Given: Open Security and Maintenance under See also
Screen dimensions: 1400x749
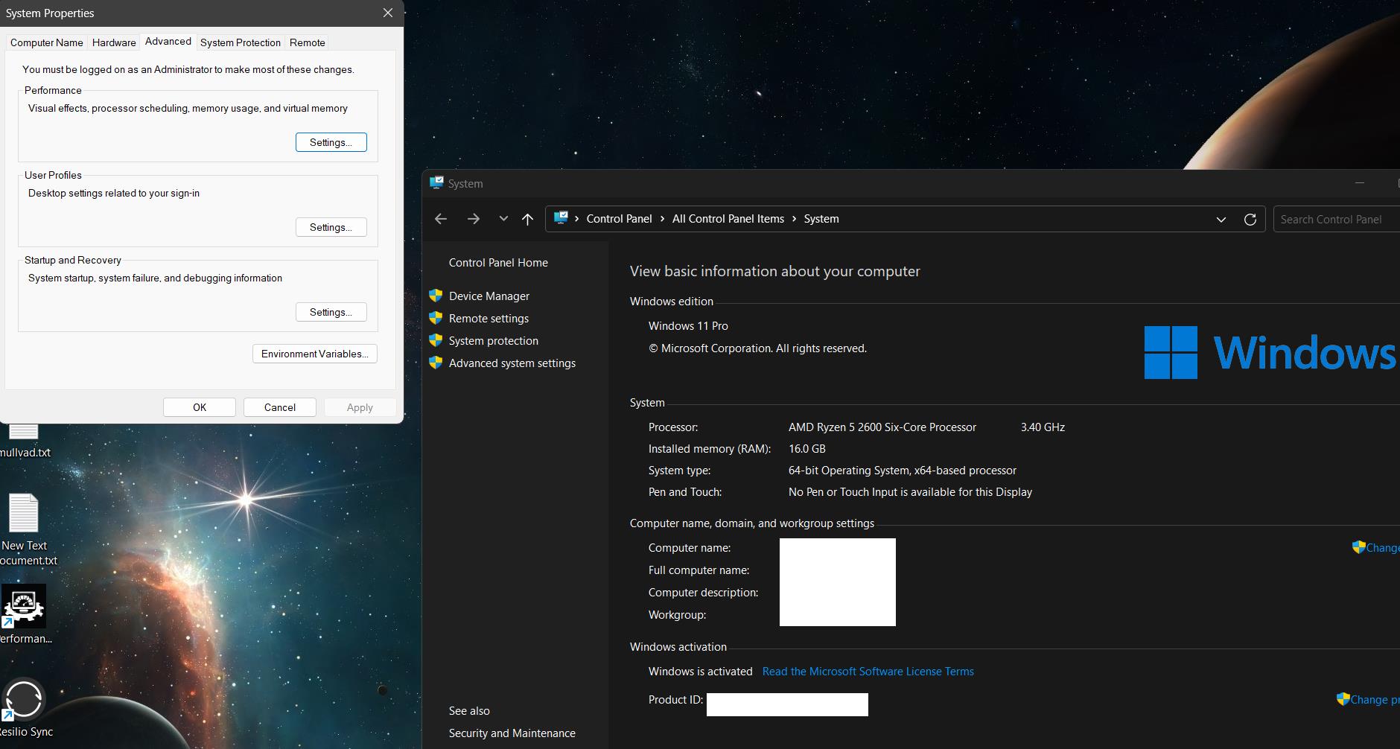Looking at the screenshot, I should coord(512,733).
